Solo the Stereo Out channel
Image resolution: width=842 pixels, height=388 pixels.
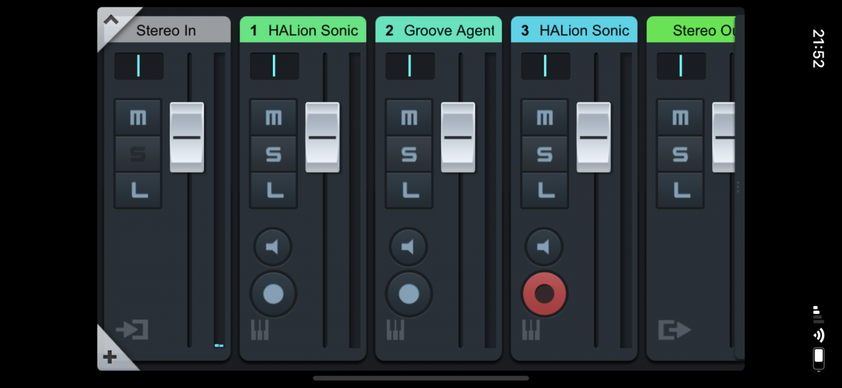pyautogui.click(x=680, y=154)
